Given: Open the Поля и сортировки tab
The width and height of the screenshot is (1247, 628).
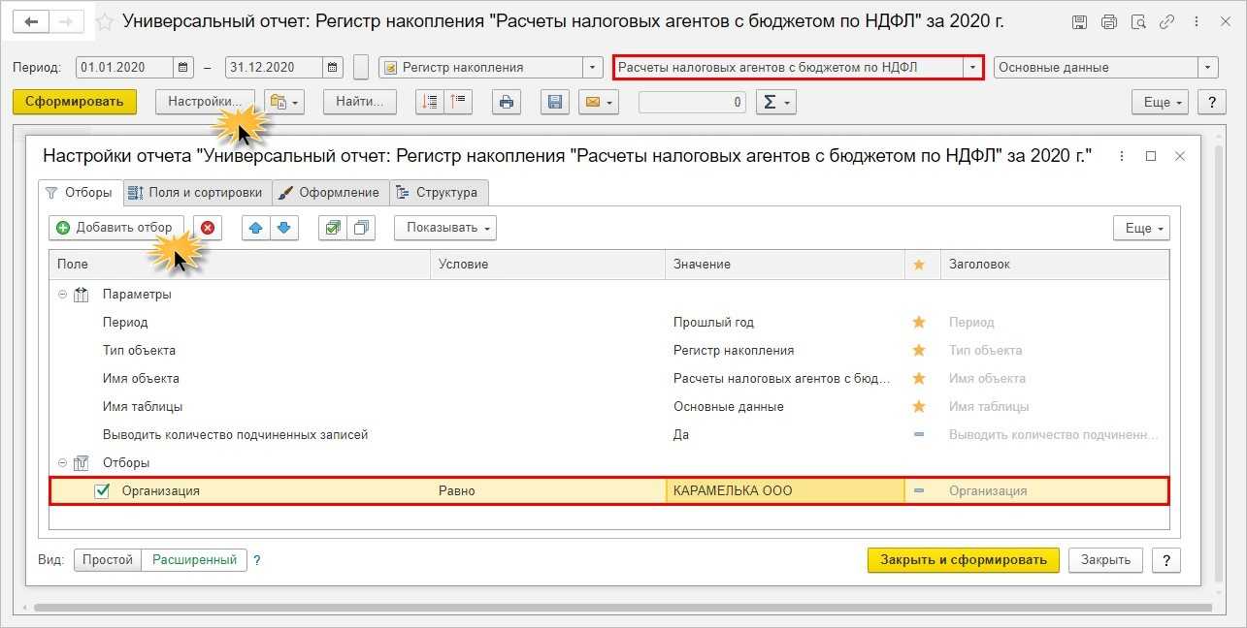Looking at the screenshot, I should (x=197, y=193).
